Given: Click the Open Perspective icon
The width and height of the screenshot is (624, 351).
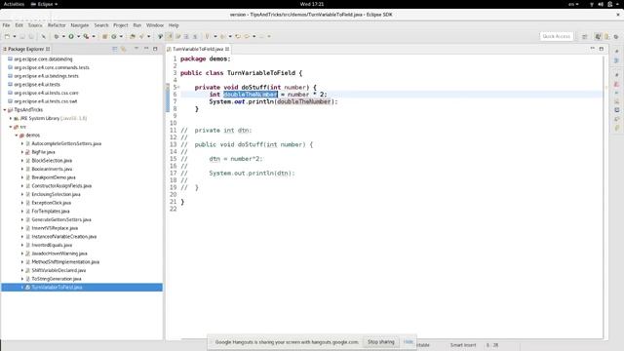Looking at the screenshot, I should coord(585,36).
